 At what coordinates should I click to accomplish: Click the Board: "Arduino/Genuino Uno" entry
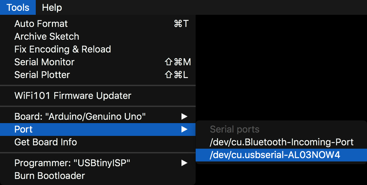pos(80,117)
